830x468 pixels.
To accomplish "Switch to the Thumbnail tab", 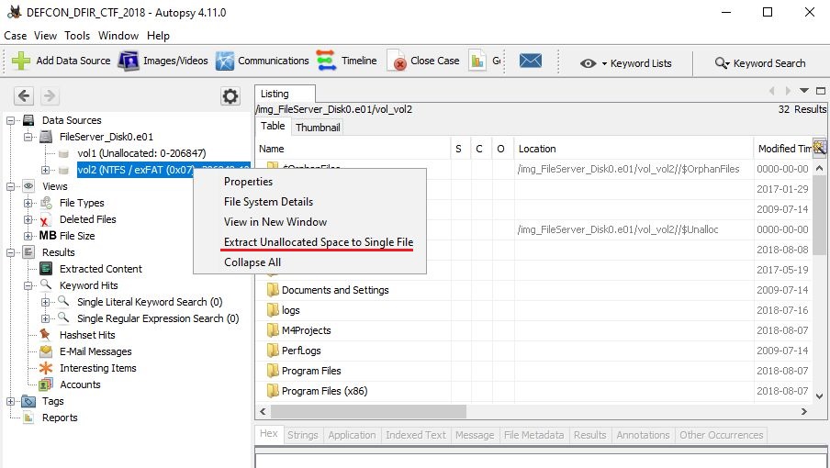I will tap(318, 128).
